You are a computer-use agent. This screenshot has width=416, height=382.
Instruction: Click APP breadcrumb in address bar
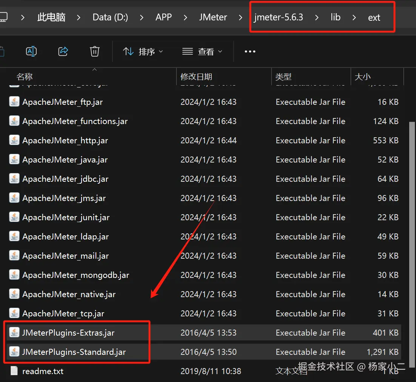(x=163, y=17)
